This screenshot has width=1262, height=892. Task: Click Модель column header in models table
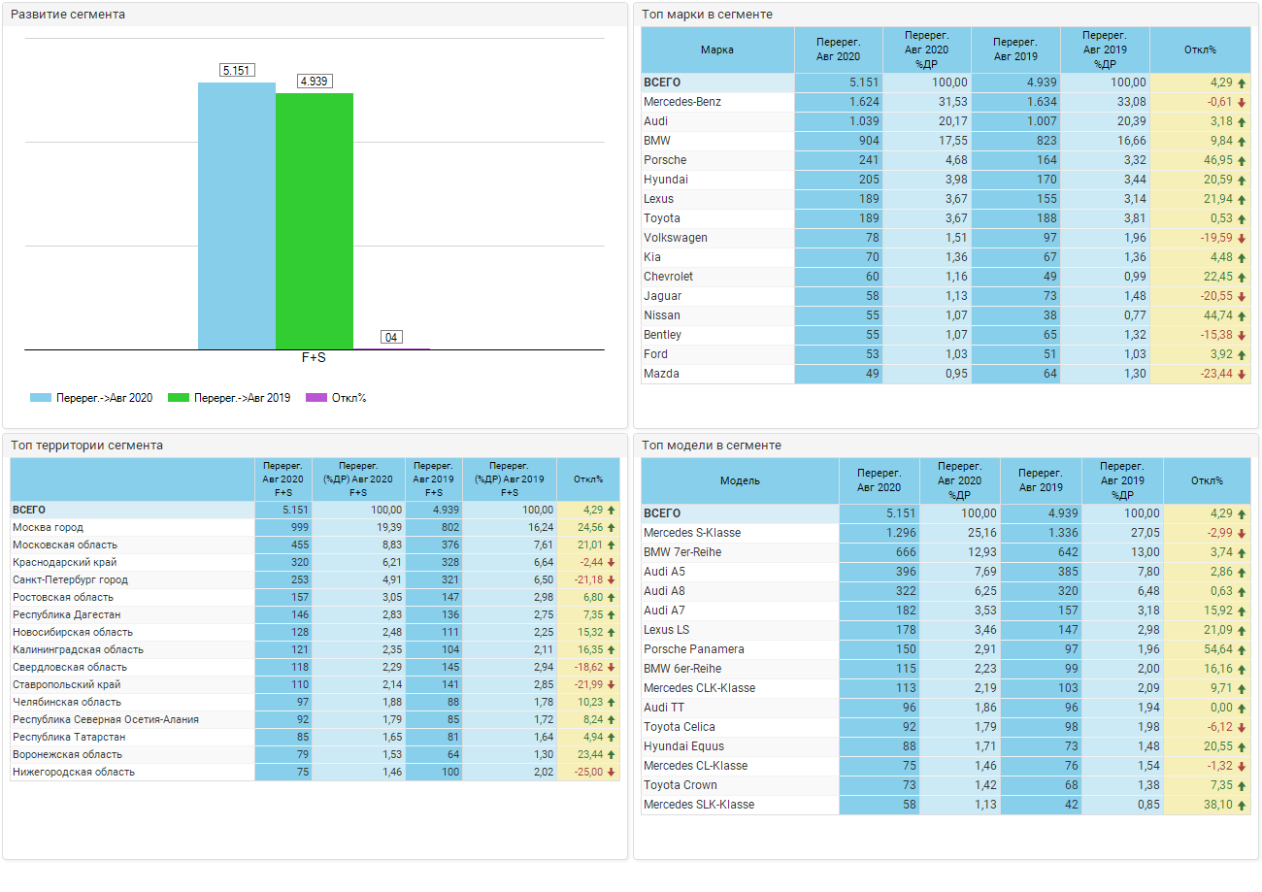pos(740,480)
